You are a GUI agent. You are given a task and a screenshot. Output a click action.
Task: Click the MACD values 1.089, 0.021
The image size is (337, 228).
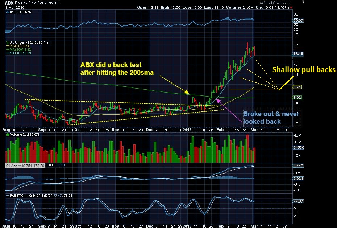pyautogui.click(x=56, y=165)
